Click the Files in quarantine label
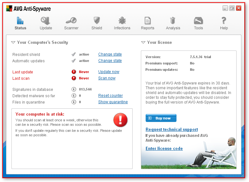Screen dimensions: 249x182 [28, 102]
